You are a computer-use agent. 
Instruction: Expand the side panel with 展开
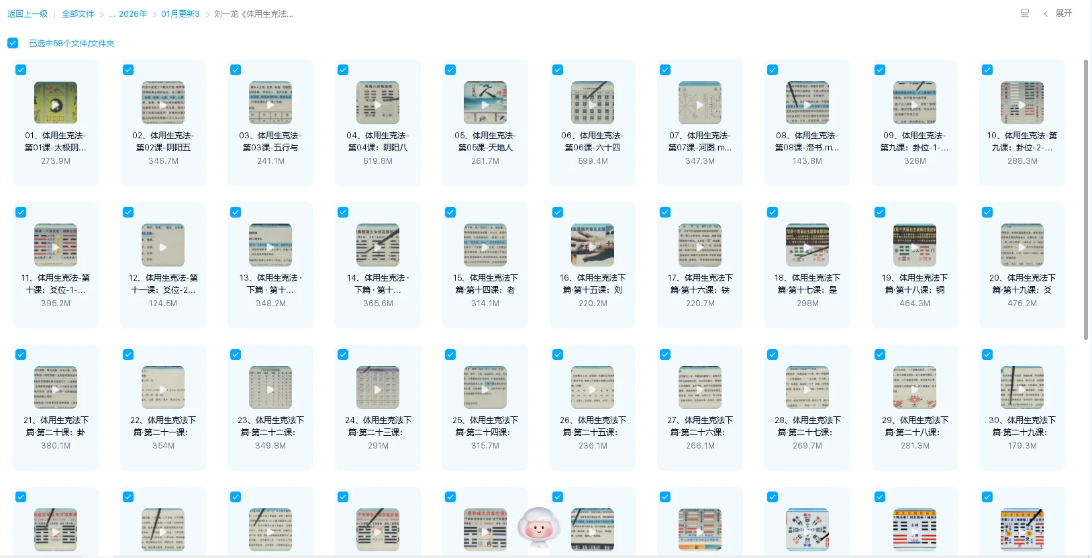pos(1058,13)
